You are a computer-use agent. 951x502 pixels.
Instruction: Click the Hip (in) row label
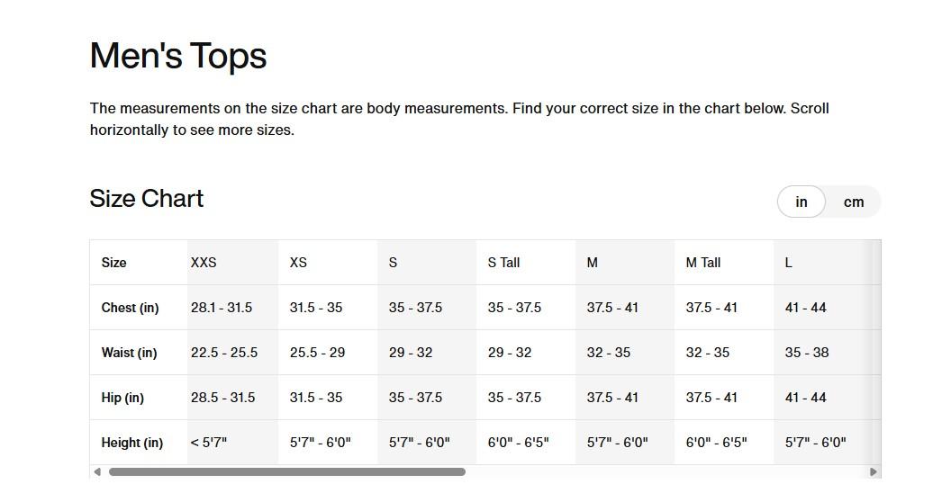122,398
